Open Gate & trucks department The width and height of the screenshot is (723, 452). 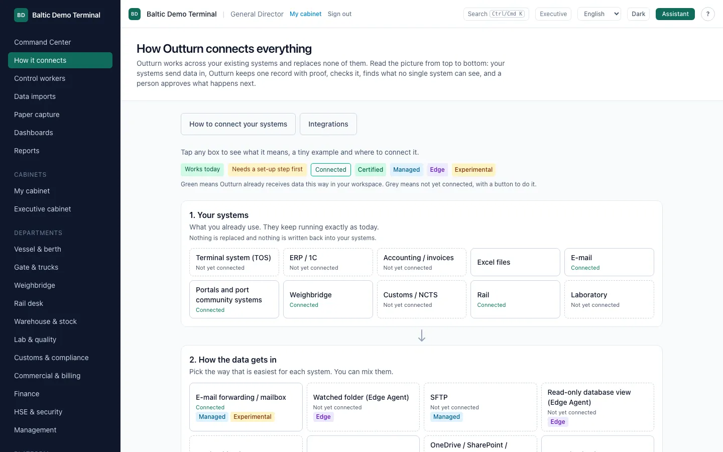point(60,267)
